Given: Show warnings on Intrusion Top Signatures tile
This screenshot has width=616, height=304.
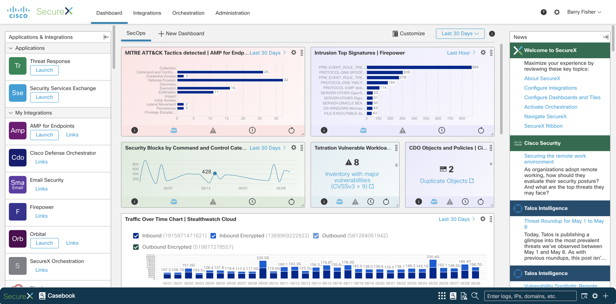Looking at the screenshot, I should point(403,130).
